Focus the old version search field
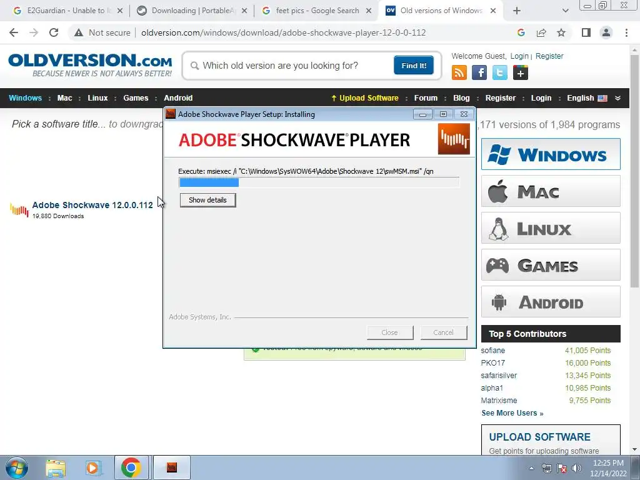The width and height of the screenshot is (640, 480). pos(293,65)
